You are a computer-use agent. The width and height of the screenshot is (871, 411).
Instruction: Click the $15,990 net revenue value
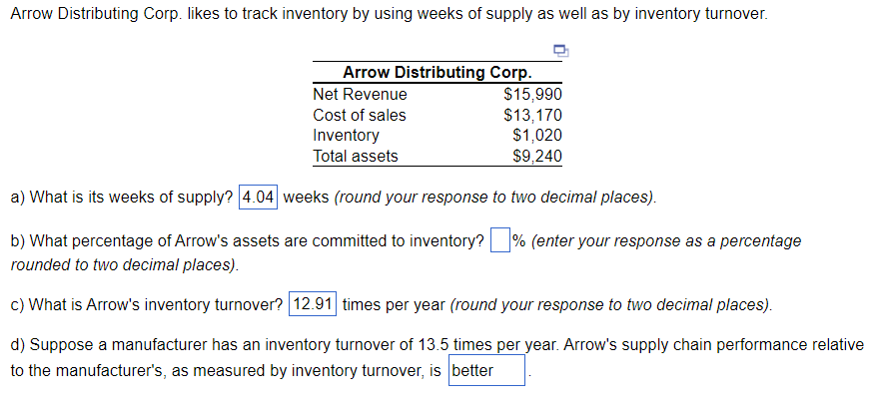click(532, 94)
